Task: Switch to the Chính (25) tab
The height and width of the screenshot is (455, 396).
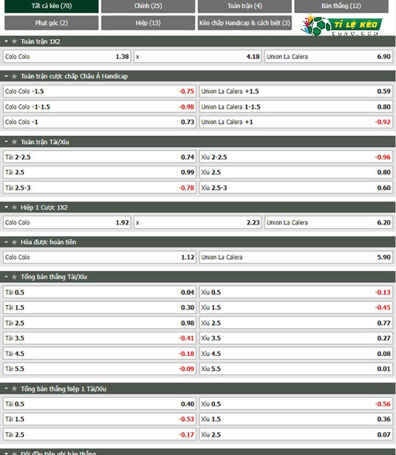Action: coord(148,6)
